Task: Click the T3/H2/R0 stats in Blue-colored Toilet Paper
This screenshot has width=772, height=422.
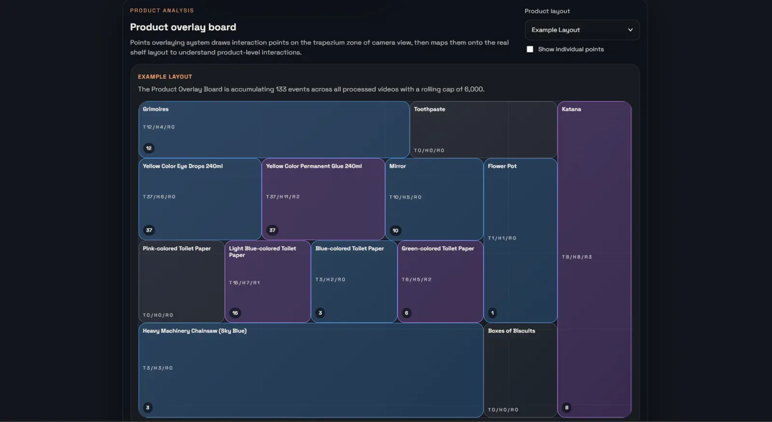Action: click(x=331, y=280)
